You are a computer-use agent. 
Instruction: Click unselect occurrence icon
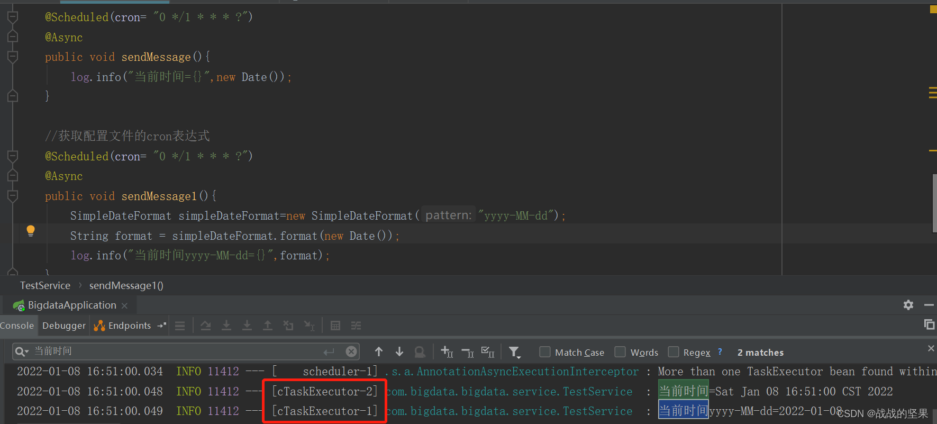(468, 351)
